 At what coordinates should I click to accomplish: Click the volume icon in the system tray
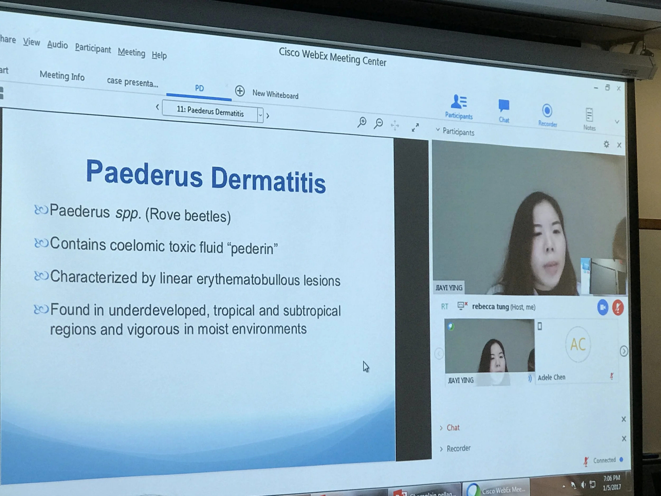(583, 485)
